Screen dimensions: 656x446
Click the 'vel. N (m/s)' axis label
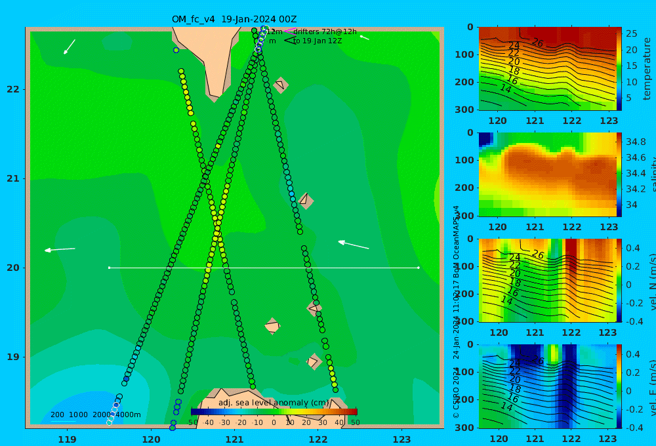(x=652, y=281)
